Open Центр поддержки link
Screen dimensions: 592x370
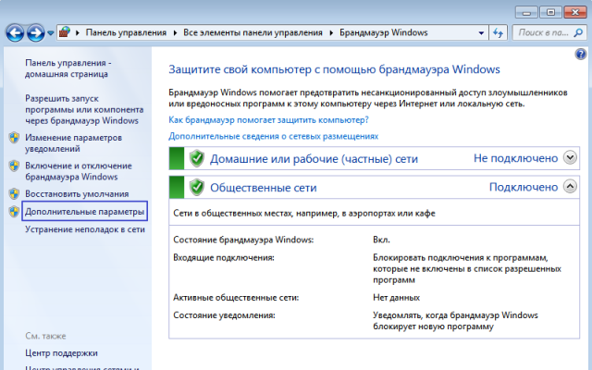62,353
